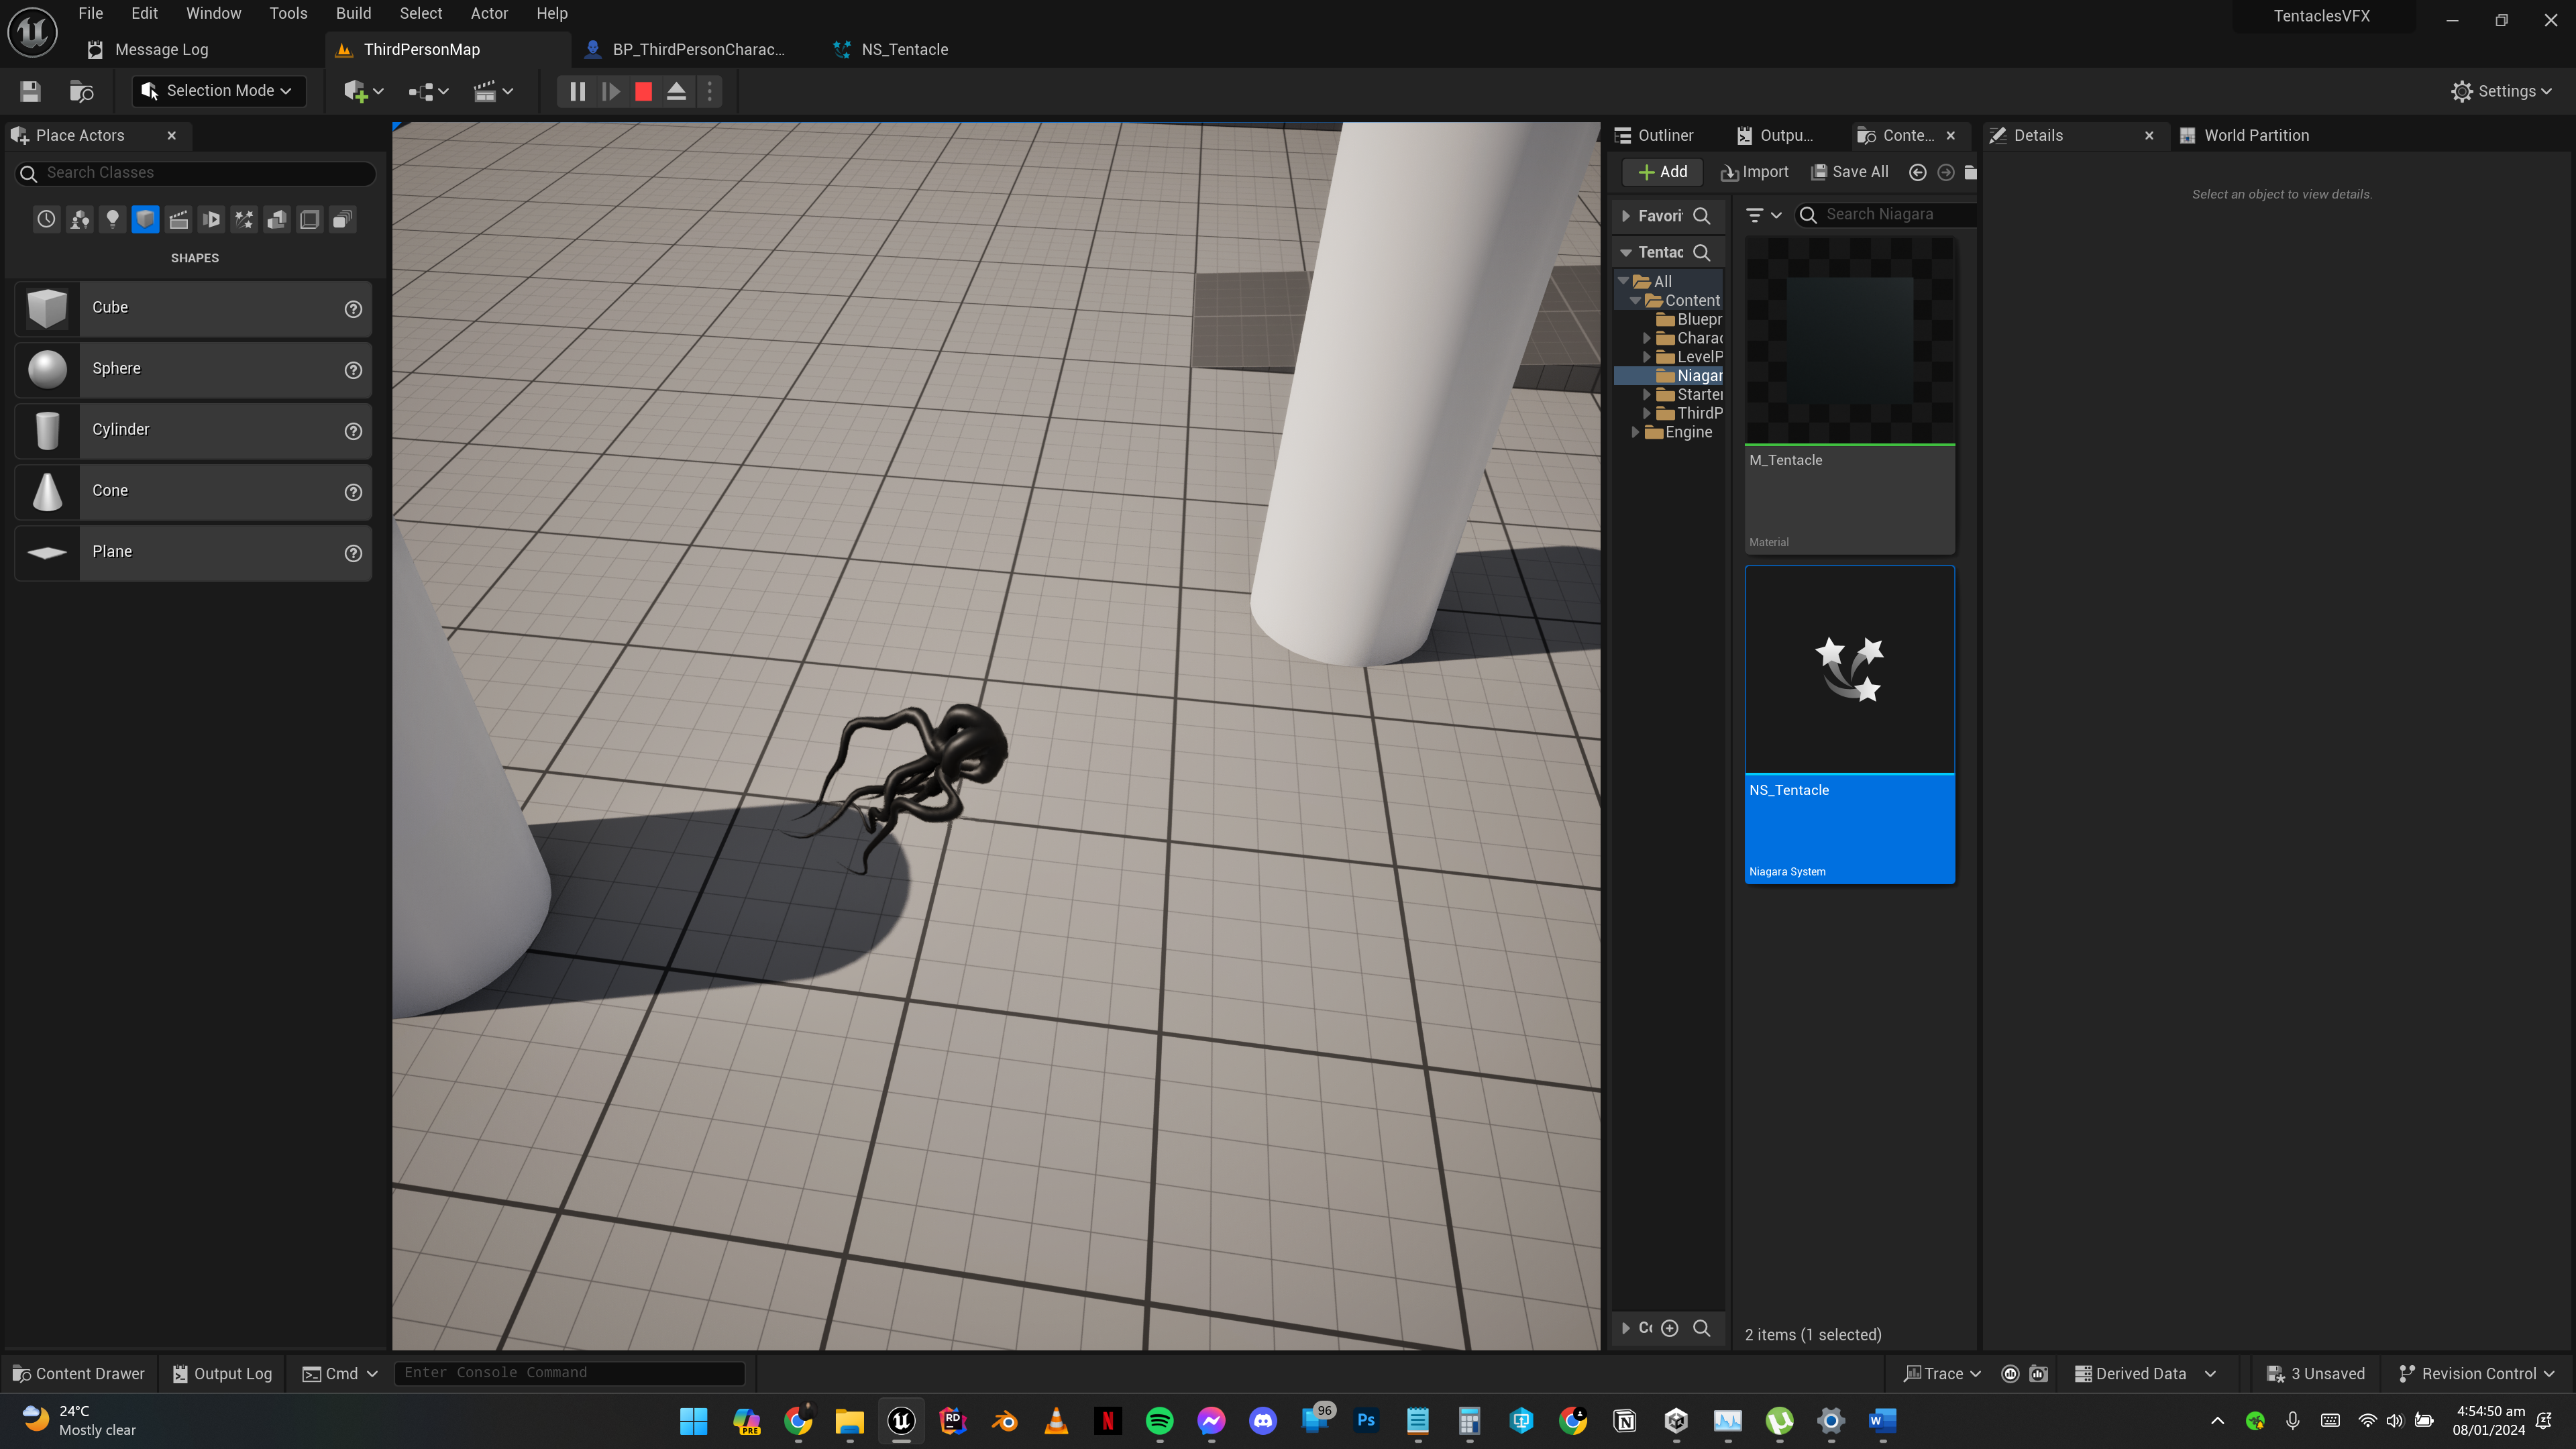Select the Shapes category filter icon
The width and height of the screenshot is (2576, 1449).
(145, 219)
